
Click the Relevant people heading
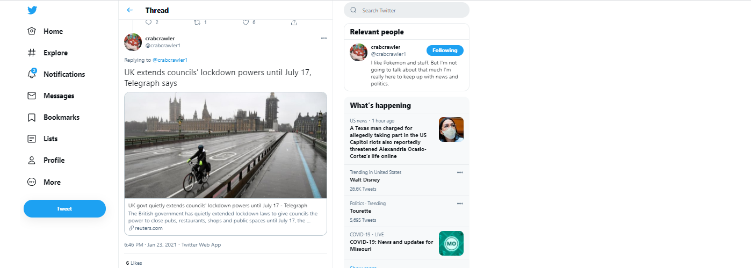pos(377,32)
